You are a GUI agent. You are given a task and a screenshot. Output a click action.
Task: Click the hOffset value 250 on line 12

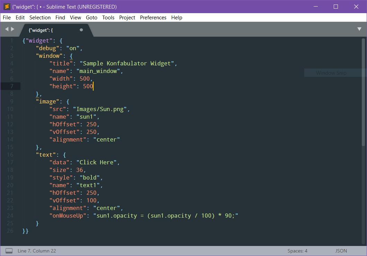click(91, 124)
